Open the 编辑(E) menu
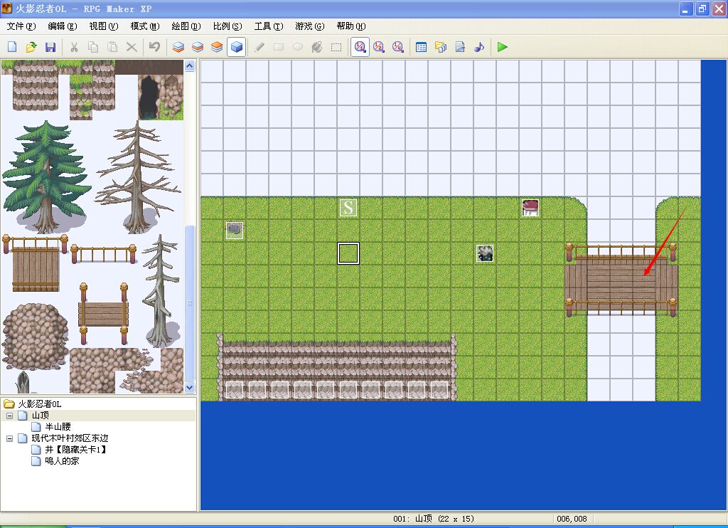The height and width of the screenshot is (528, 728). (x=63, y=26)
